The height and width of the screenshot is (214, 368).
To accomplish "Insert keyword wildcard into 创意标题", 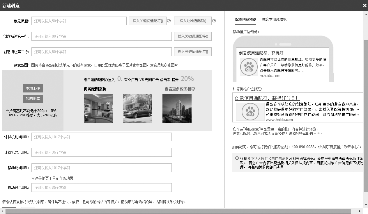I will coord(148,21).
